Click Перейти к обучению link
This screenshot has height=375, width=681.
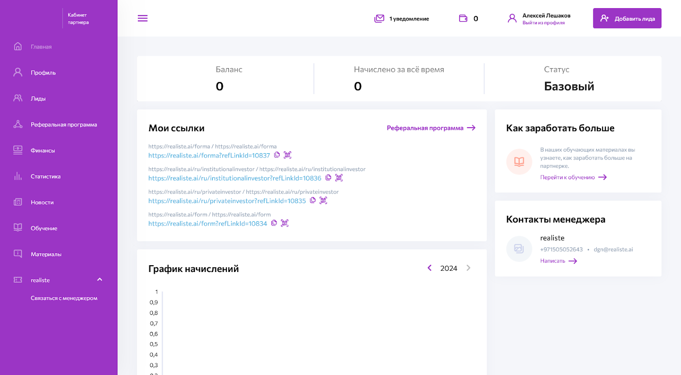573,177
